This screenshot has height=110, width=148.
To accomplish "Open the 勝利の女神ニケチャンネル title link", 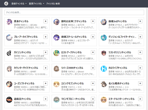I will click(x=74, y=21).
